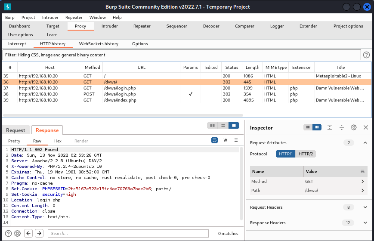Switch to the Comparer tab

pyautogui.click(x=244, y=26)
